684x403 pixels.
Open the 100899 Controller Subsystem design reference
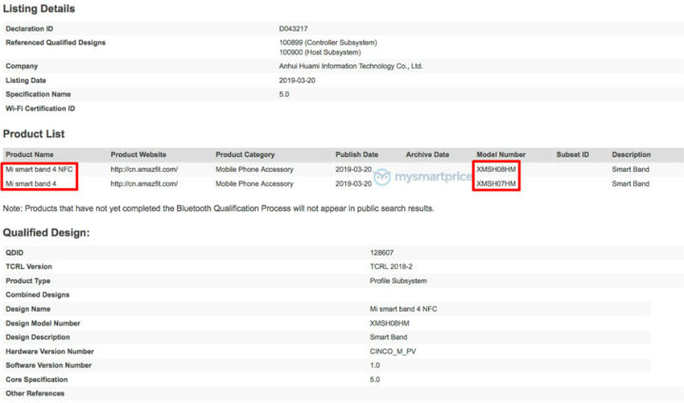[x=328, y=42]
